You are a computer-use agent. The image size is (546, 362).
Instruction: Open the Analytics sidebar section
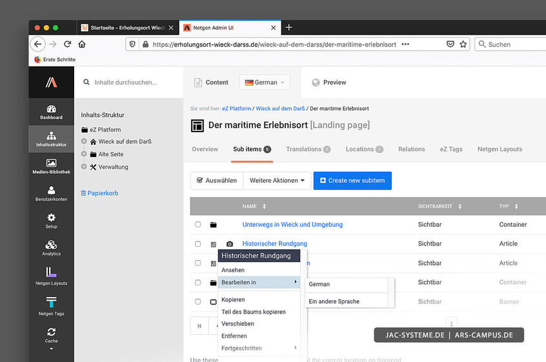tap(51, 248)
